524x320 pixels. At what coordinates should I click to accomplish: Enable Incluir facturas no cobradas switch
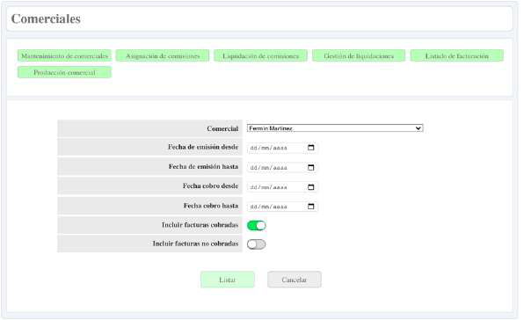tap(257, 244)
